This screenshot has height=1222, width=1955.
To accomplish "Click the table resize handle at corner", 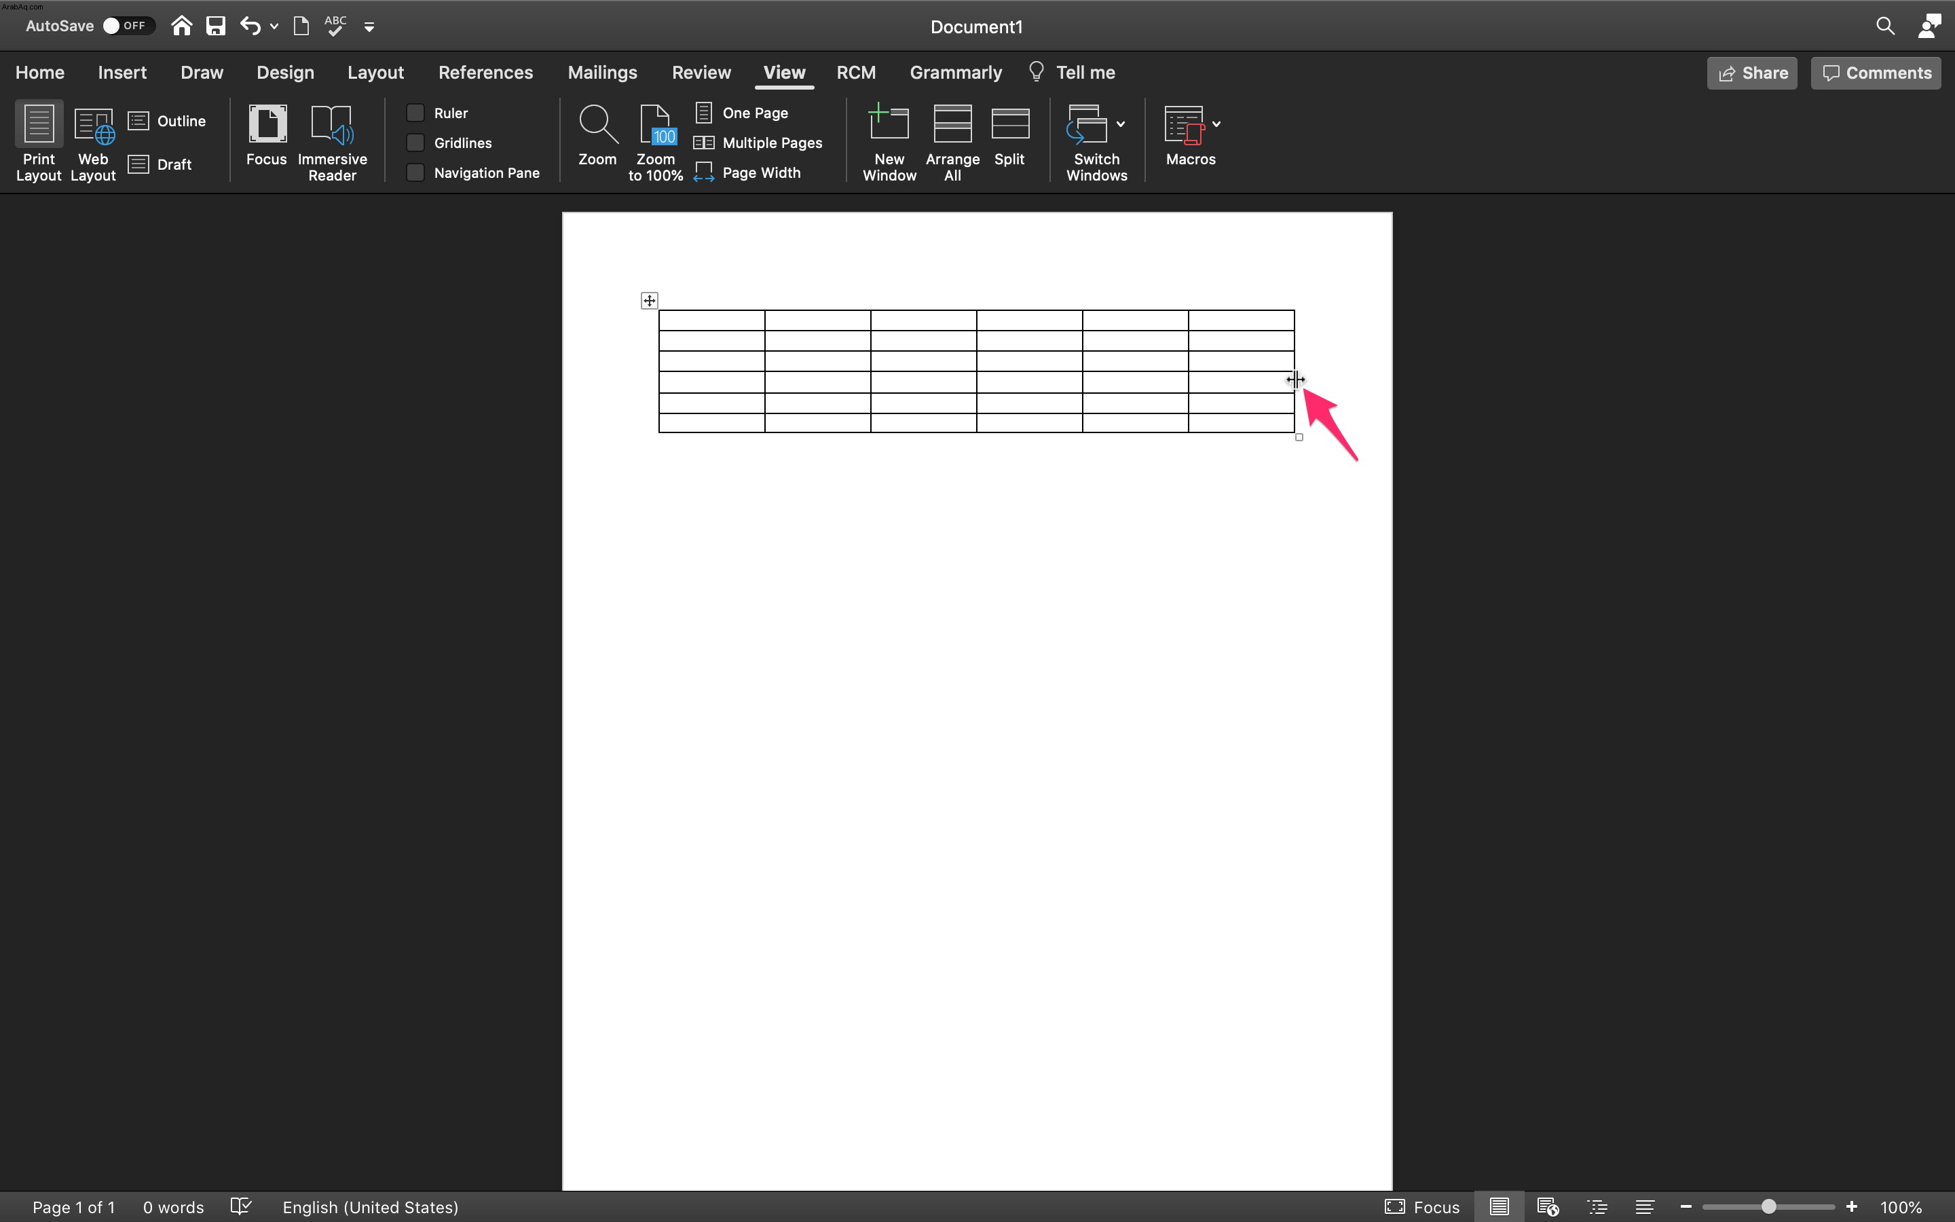I will 1299,437.
